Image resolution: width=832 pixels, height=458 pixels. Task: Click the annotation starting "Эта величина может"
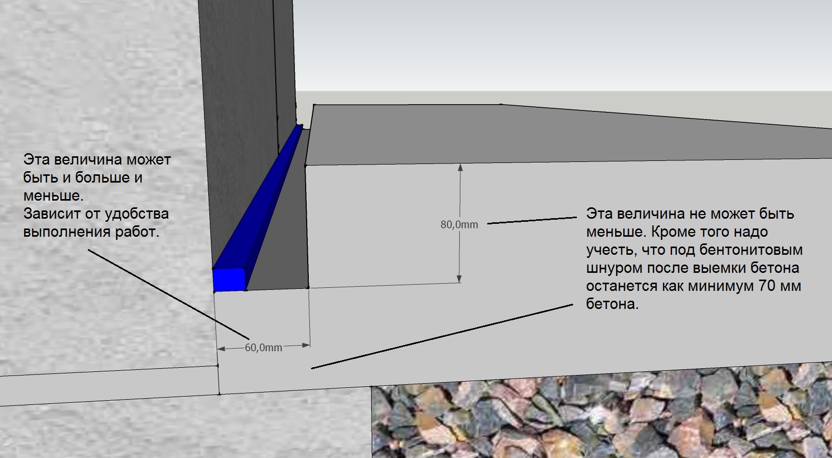coord(97,195)
